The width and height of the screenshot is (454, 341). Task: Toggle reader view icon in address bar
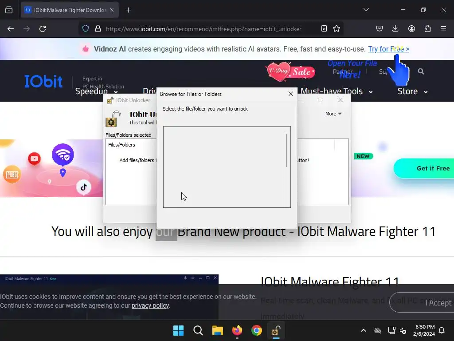coord(324,28)
